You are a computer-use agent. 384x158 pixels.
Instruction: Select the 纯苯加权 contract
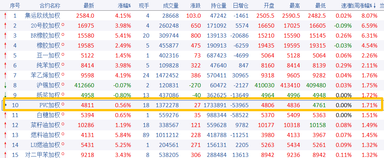[49, 66]
